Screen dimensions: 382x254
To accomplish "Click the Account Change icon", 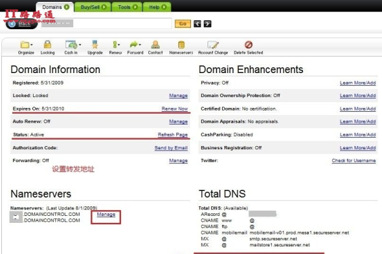I will click(x=213, y=45).
